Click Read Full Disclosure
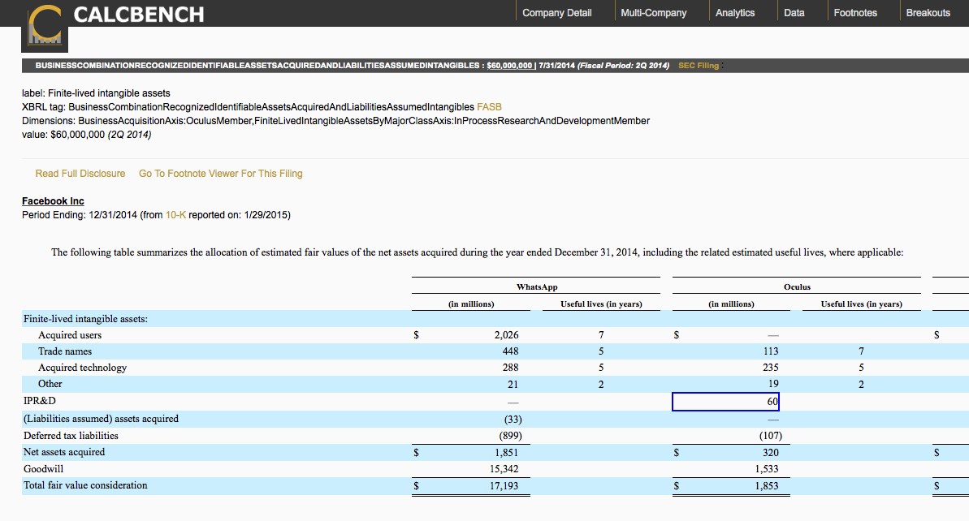The image size is (969, 521). (x=80, y=174)
